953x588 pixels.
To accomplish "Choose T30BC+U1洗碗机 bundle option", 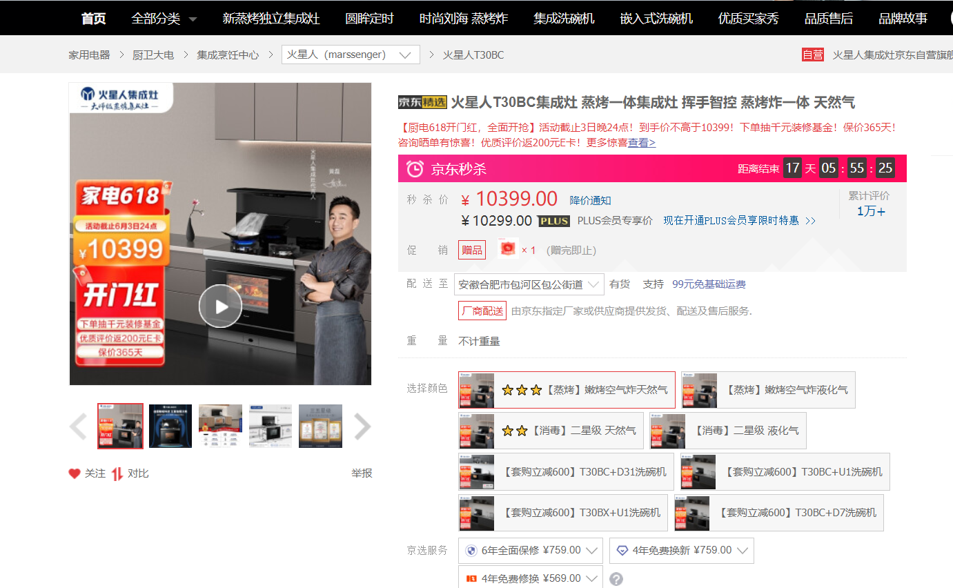I will pos(785,472).
